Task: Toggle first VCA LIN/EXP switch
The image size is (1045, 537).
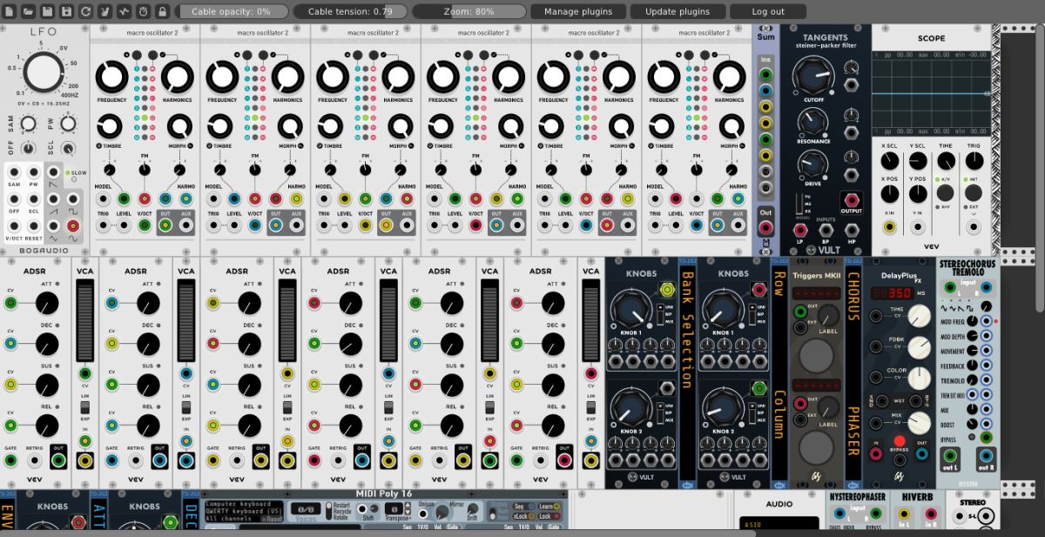Action: (x=84, y=407)
